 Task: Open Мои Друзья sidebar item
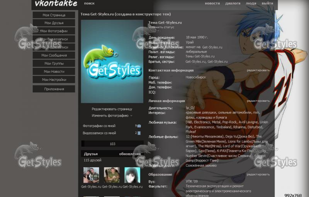(54, 23)
